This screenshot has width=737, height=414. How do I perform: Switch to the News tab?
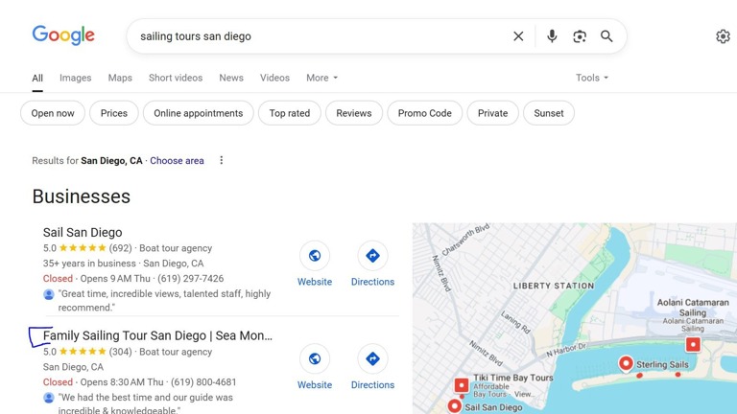[x=231, y=78]
